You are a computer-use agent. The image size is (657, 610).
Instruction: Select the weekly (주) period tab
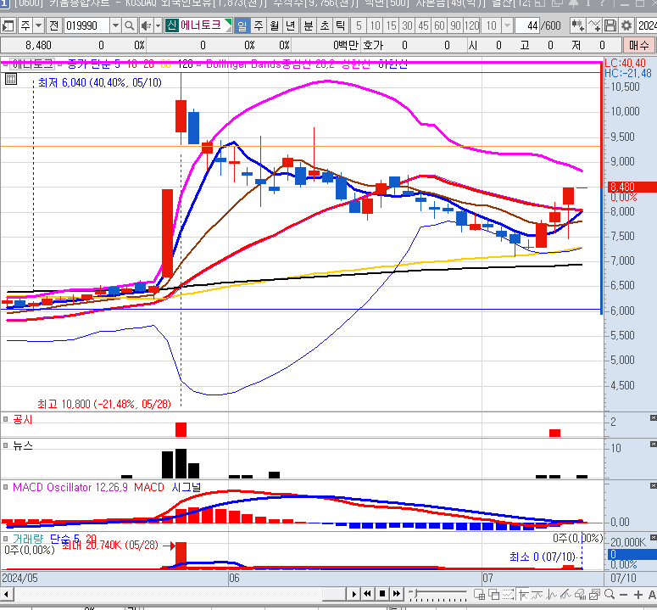click(259, 25)
